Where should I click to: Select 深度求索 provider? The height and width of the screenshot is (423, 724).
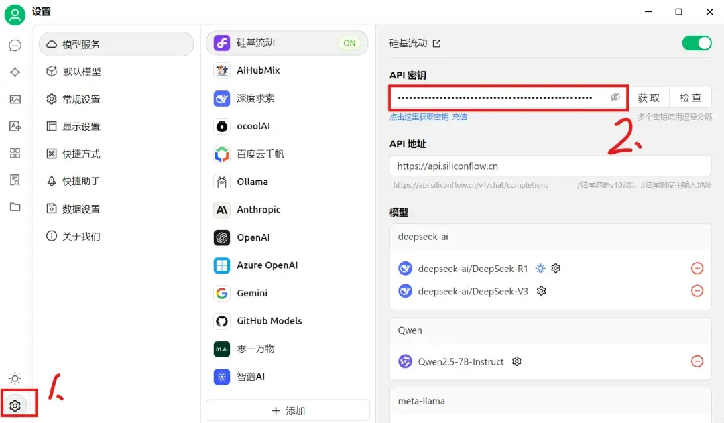coord(287,99)
